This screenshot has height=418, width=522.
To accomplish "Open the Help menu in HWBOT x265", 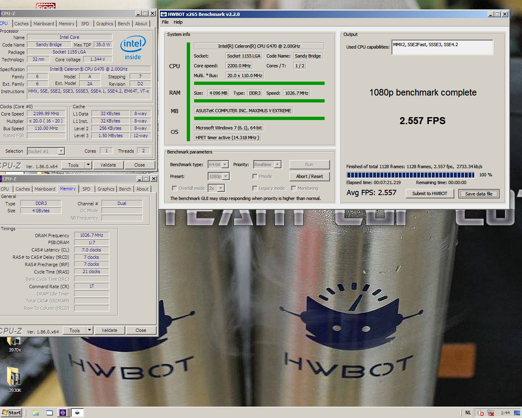I will click(x=178, y=22).
